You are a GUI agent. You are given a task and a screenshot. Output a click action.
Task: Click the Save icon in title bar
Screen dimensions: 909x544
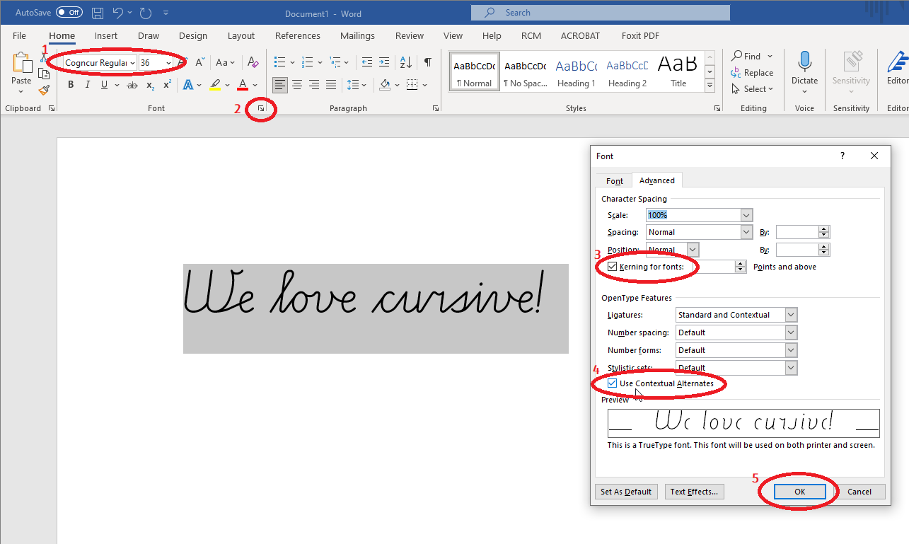pos(98,13)
